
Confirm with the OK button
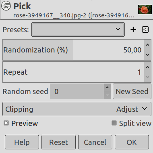[x=132, y=142]
